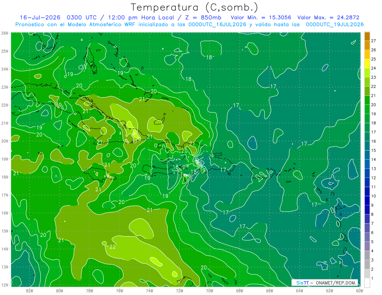This screenshot has width=382, height=295.
Task: Click the longitude label "82W"
Action: [x=30, y=291]
